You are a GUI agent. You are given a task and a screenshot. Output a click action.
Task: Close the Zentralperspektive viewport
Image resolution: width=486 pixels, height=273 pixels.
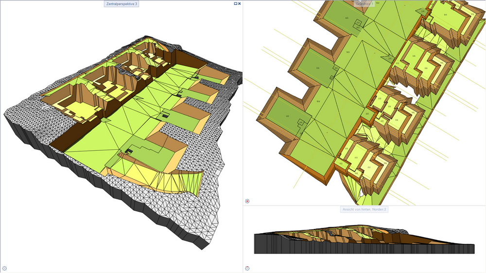[239, 3]
